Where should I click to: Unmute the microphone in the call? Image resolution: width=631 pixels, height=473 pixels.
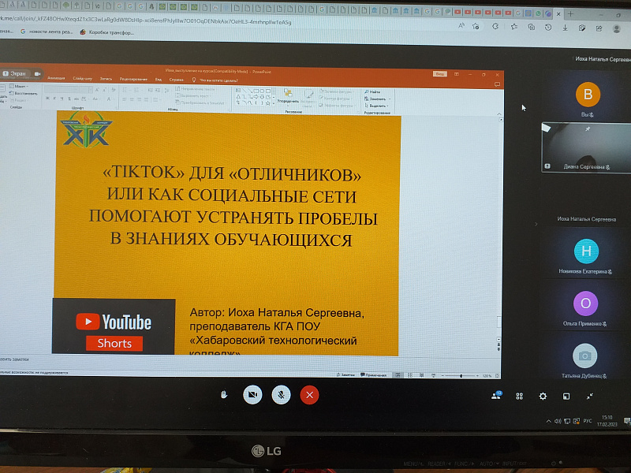(282, 395)
